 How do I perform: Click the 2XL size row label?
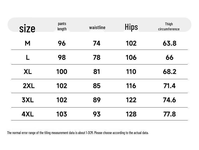click(29, 86)
